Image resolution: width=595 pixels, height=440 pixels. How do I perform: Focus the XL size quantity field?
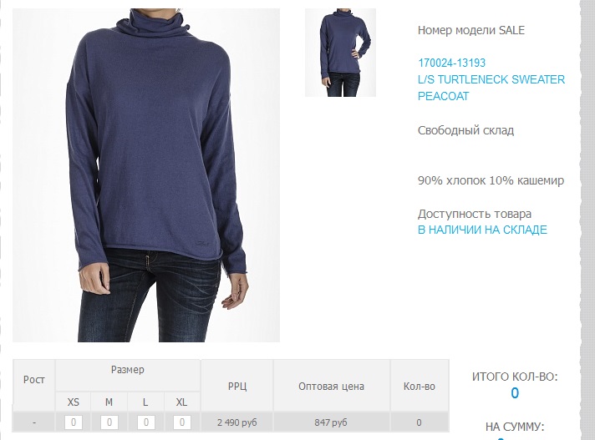pyautogui.click(x=182, y=422)
